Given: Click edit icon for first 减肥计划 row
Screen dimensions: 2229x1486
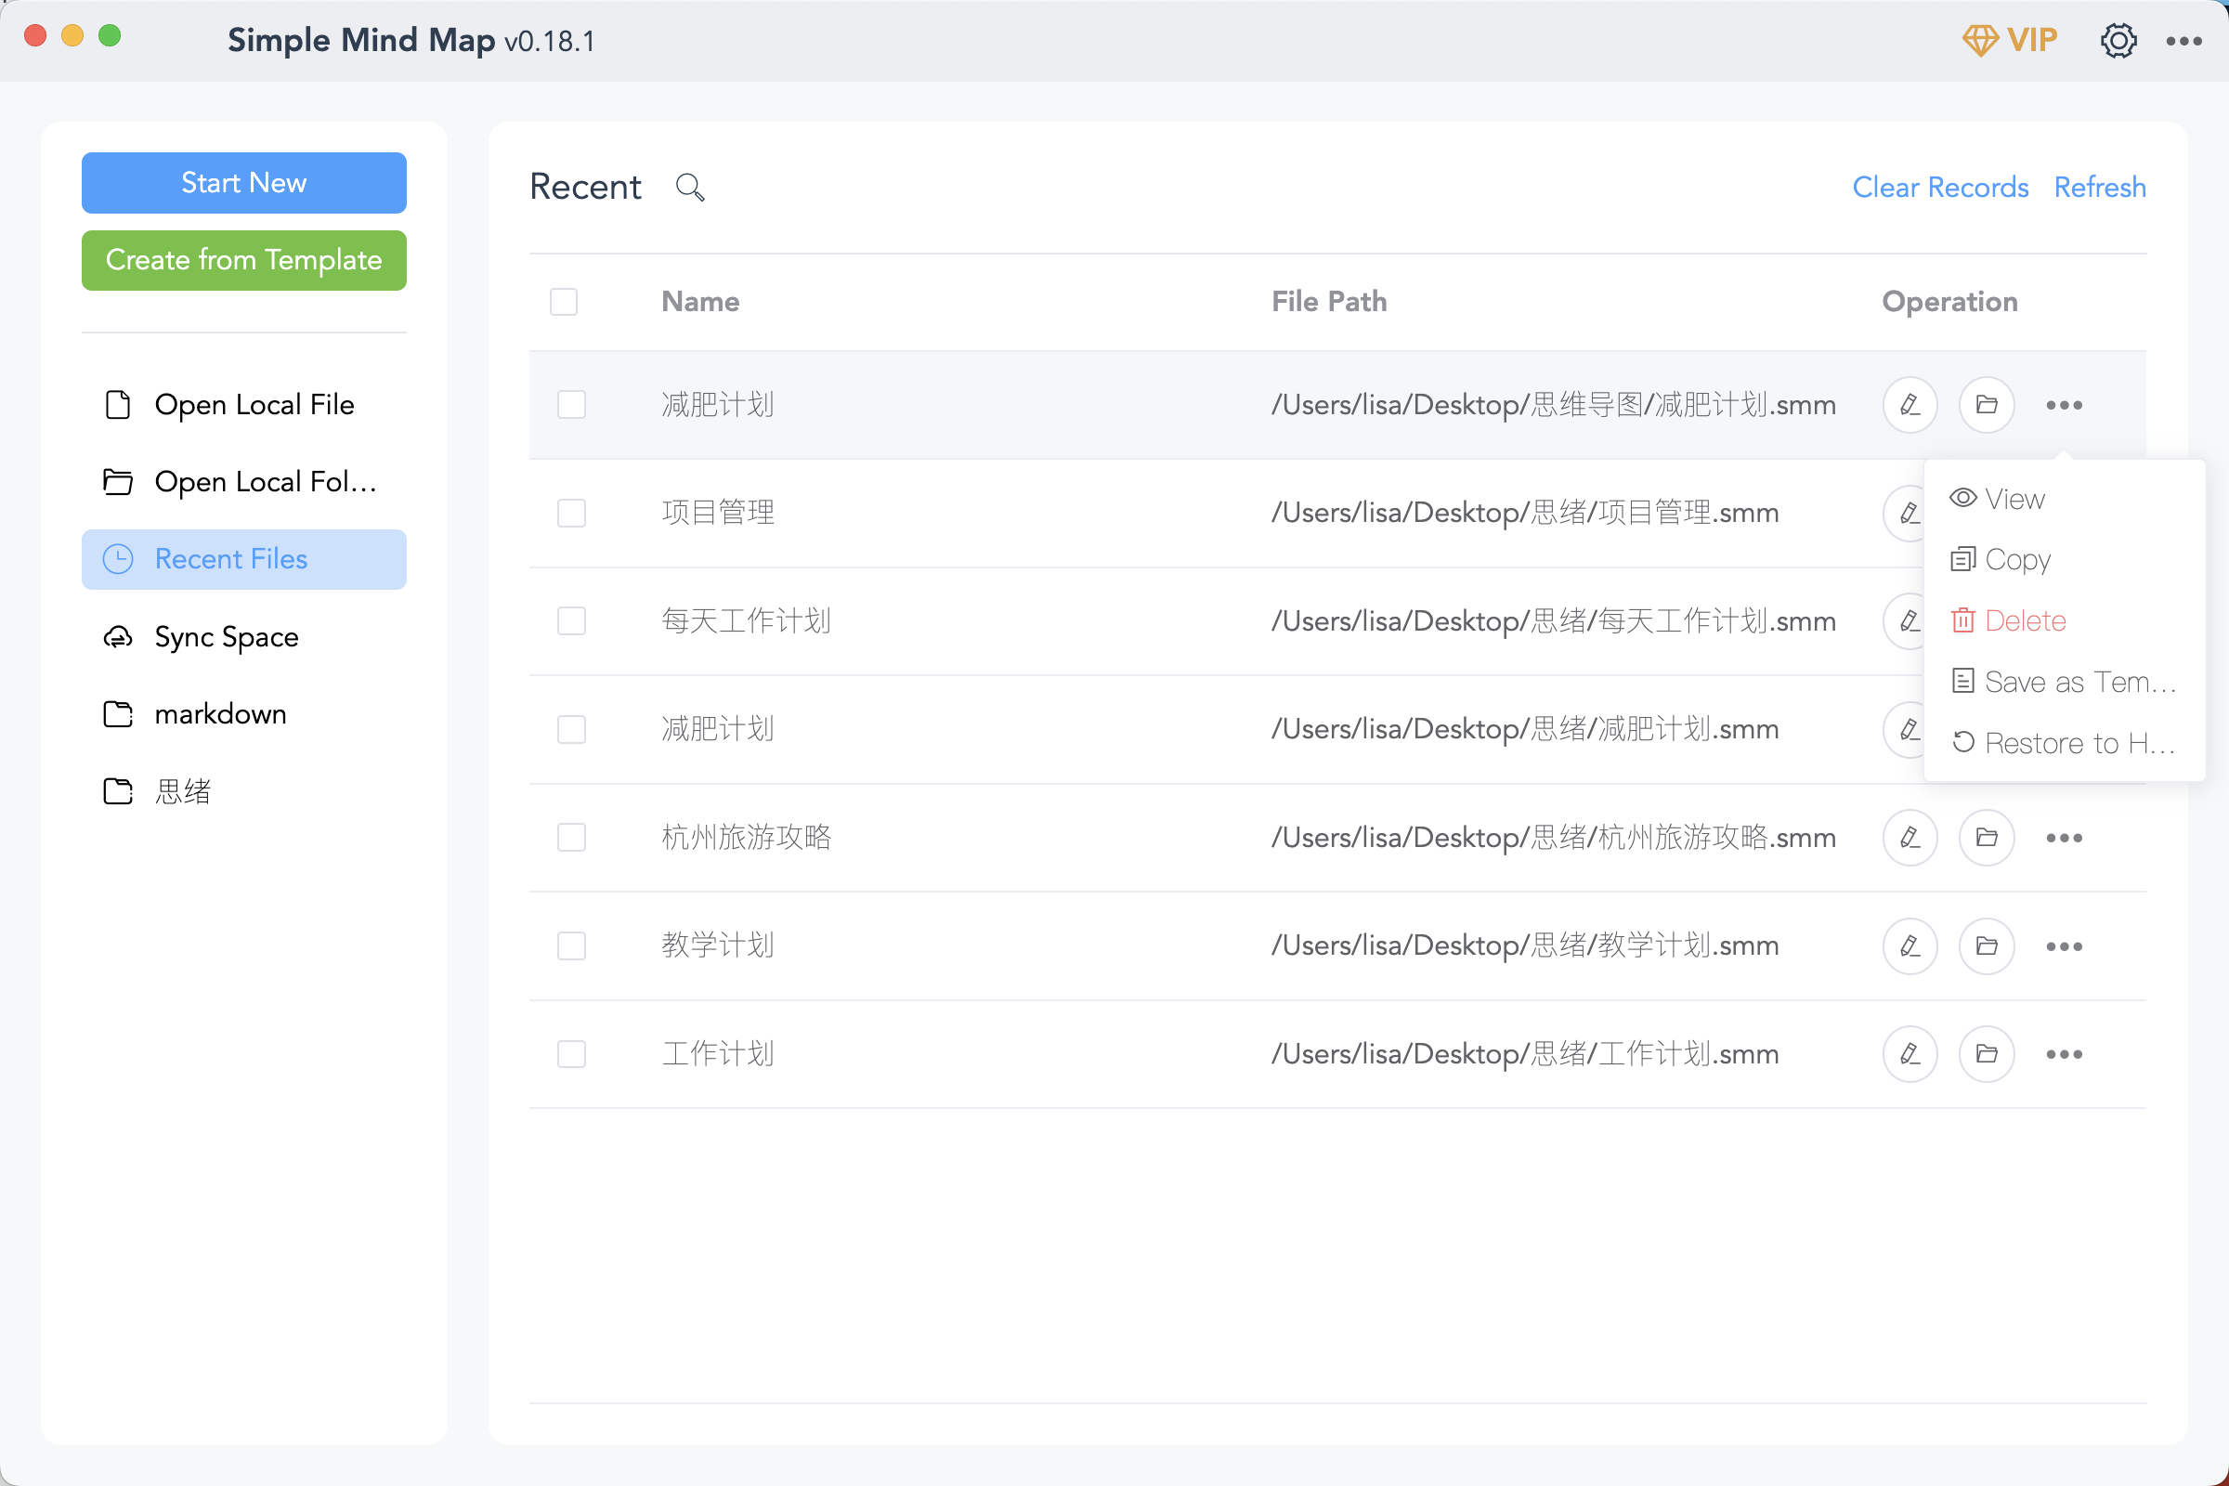Looking at the screenshot, I should (x=1910, y=405).
